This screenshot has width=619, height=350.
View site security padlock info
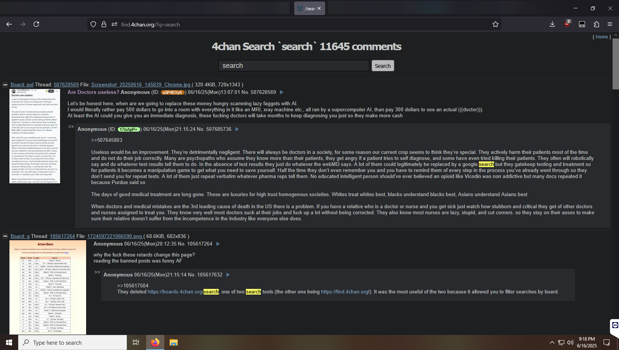tap(104, 25)
